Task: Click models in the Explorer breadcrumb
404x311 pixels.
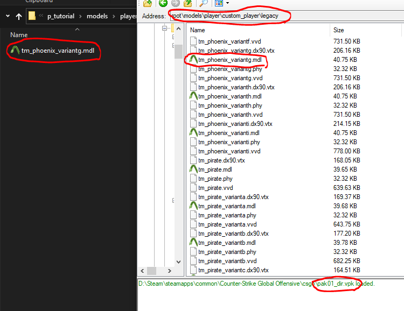Action: click(x=97, y=16)
